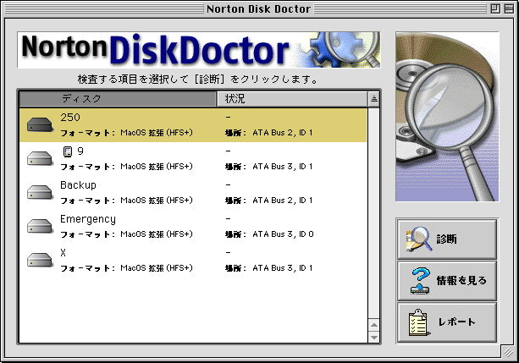Open 情報を見る (View info) button
Viewport: 519px width, 363px height.
(x=447, y=281)
